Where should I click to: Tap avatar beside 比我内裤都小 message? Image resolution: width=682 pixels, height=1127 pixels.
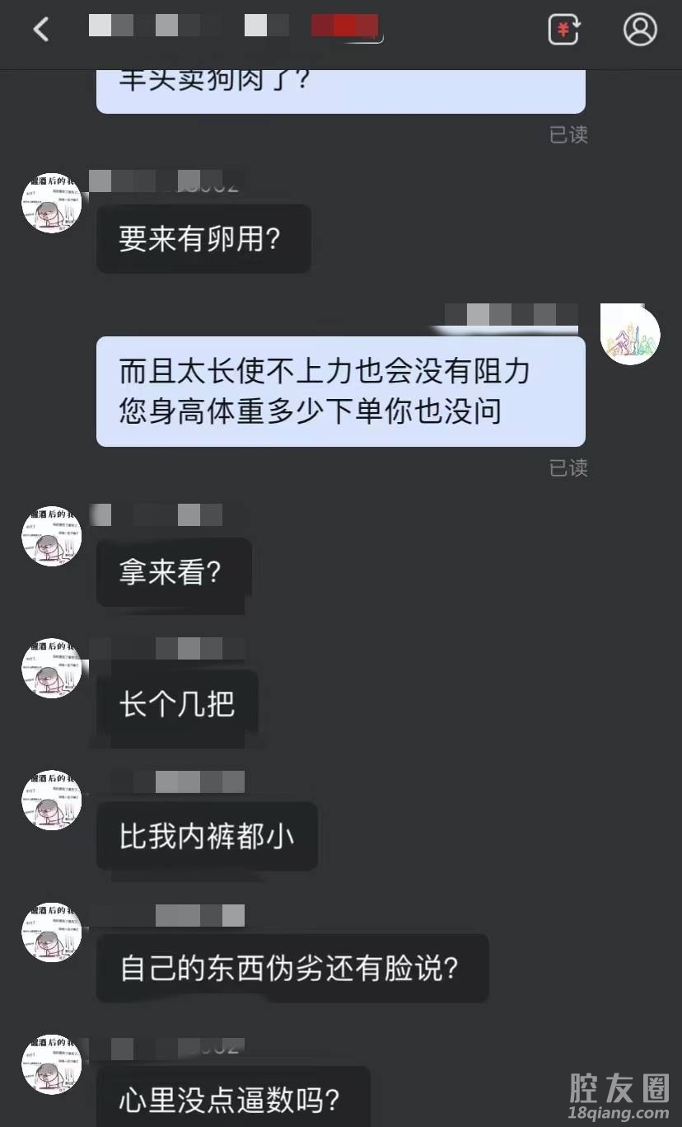[x=51, y=800]
